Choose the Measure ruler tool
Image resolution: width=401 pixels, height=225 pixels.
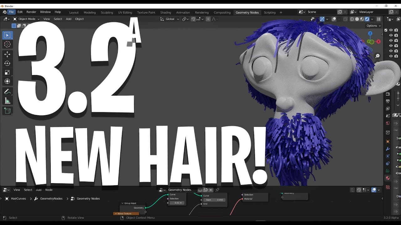(8, 101)
